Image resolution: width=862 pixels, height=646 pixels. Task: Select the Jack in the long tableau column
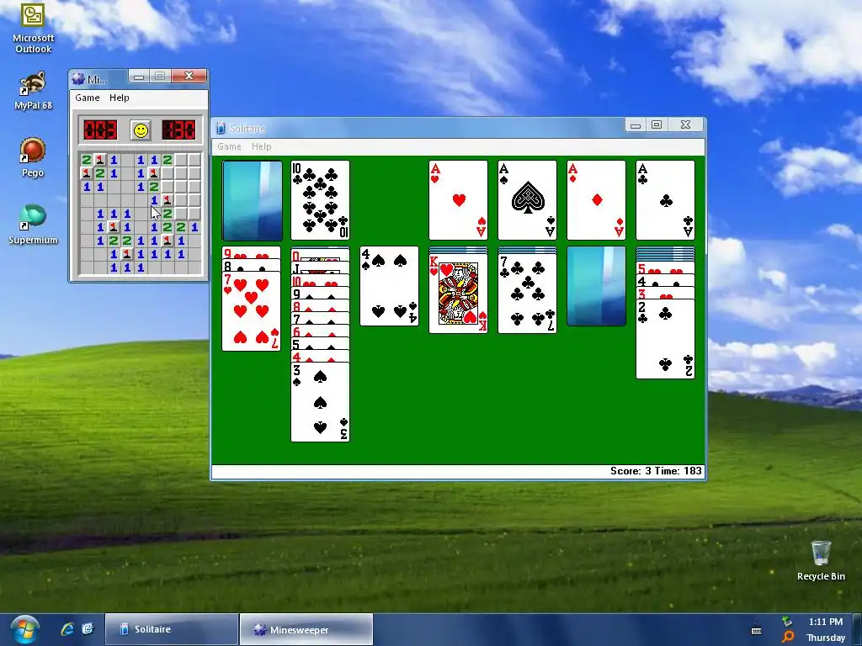tap(320, 268)
